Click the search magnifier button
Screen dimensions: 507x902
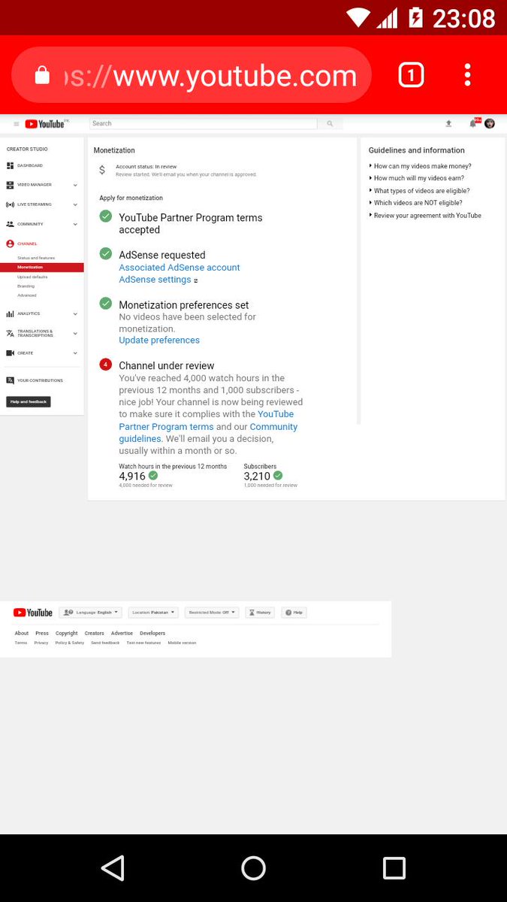tap(329, 123)
